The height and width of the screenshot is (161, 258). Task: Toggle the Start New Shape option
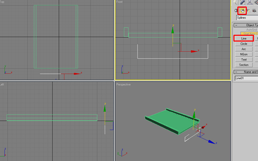pyautogui.click(x=249, y=34)
